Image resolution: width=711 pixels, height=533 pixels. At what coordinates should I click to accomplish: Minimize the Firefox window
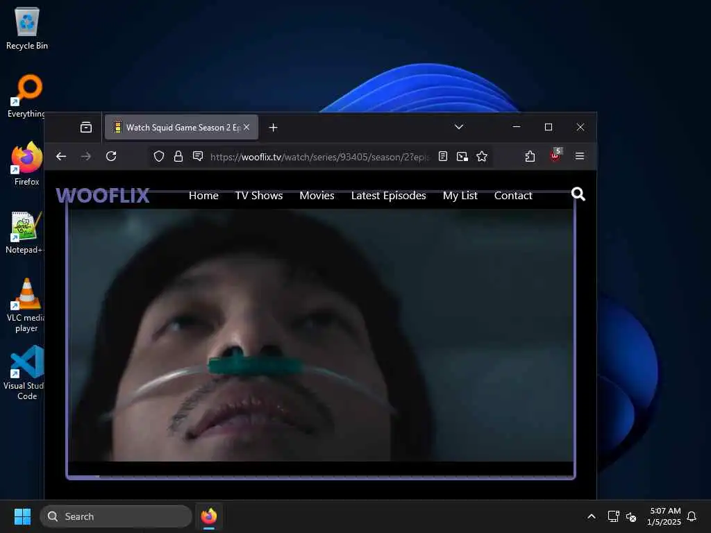click(x=516, y=127)
